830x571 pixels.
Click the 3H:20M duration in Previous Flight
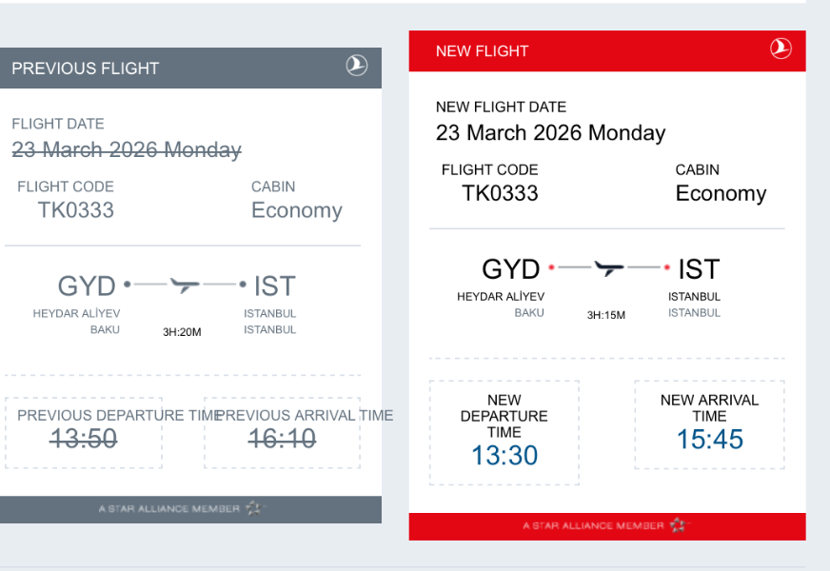click(x=182, y=332)
